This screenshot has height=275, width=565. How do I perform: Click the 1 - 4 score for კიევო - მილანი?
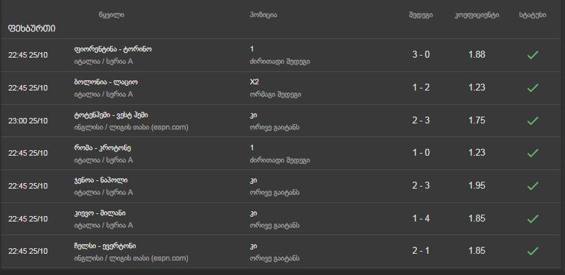421,218
